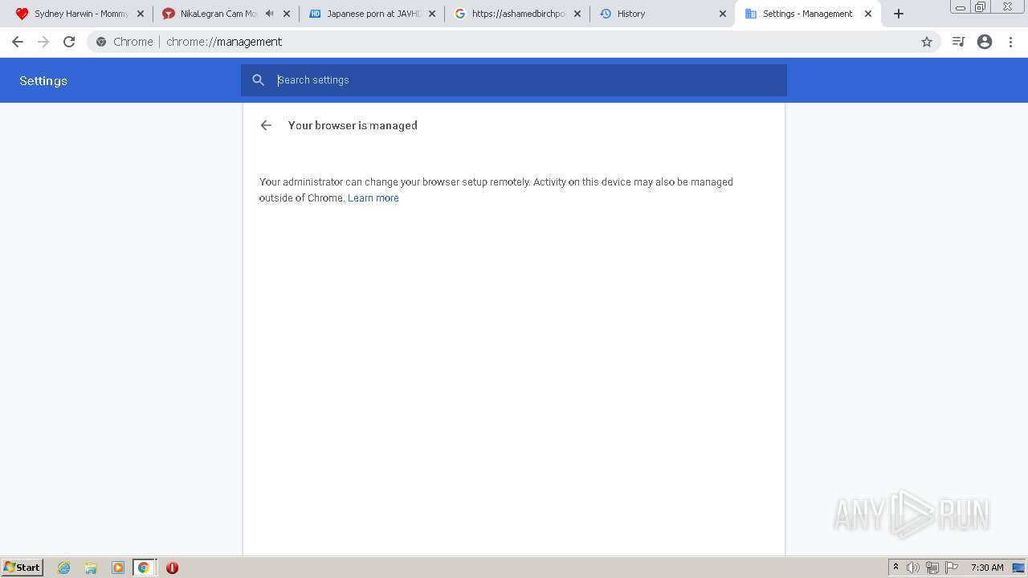This screenshot has height=578, width=1028.
Task: Show hidden tray icons arrow
Action: pyautogui.click(x=895, y=568)
